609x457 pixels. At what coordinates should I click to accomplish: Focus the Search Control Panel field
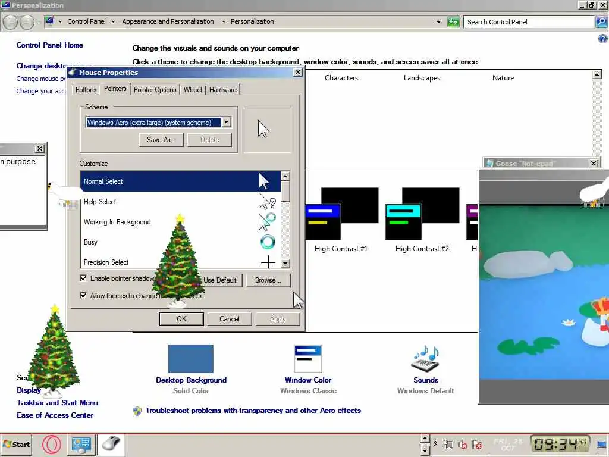529,22
